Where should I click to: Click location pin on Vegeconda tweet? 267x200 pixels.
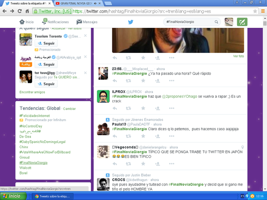243,147
